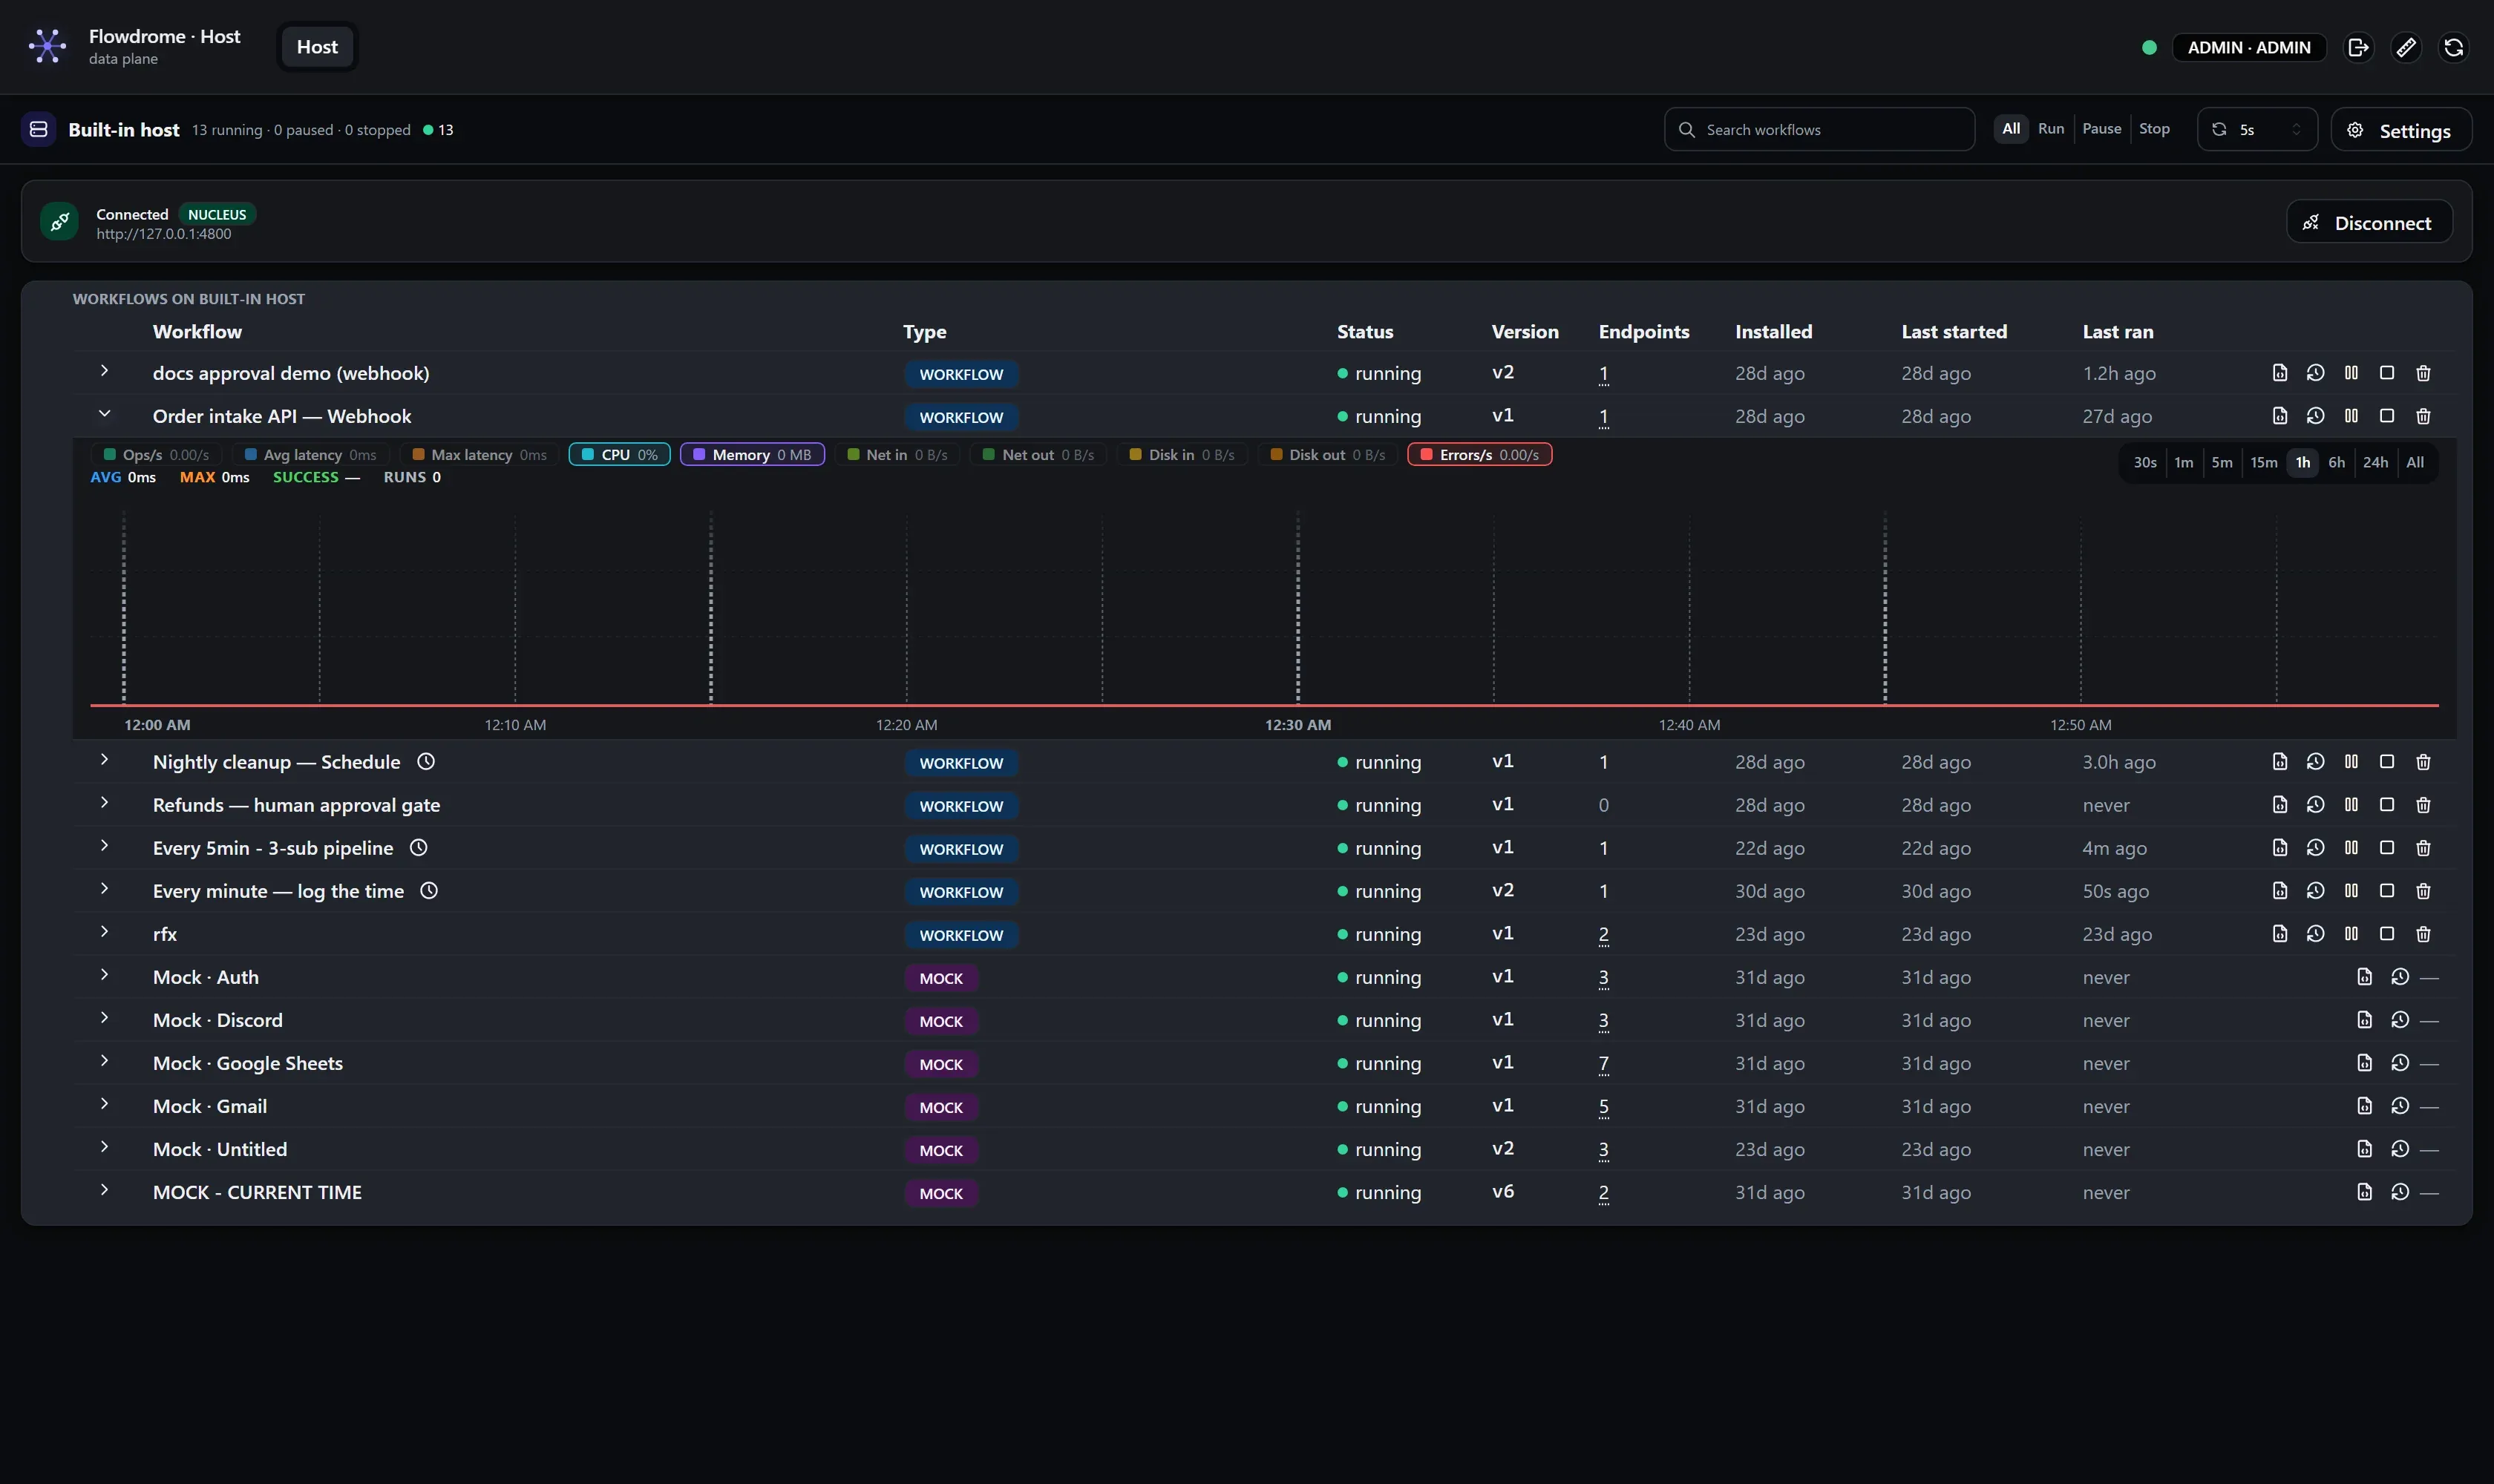Screen dimensions: 2494x1484
Task: Select the Run status filter
Action: point(2051,129)
